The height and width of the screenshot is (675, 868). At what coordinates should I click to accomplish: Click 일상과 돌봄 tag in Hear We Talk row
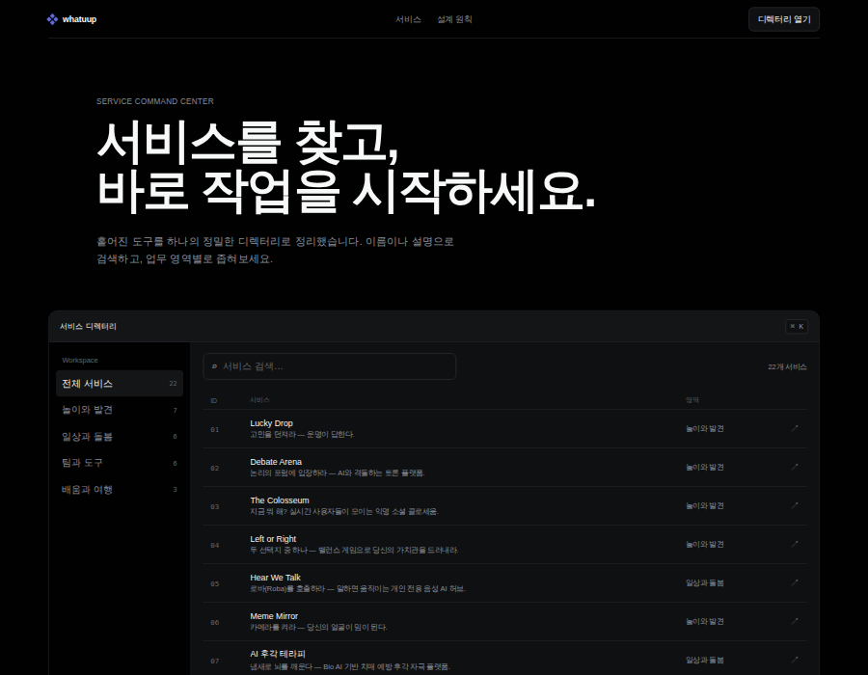pos(705,582)
